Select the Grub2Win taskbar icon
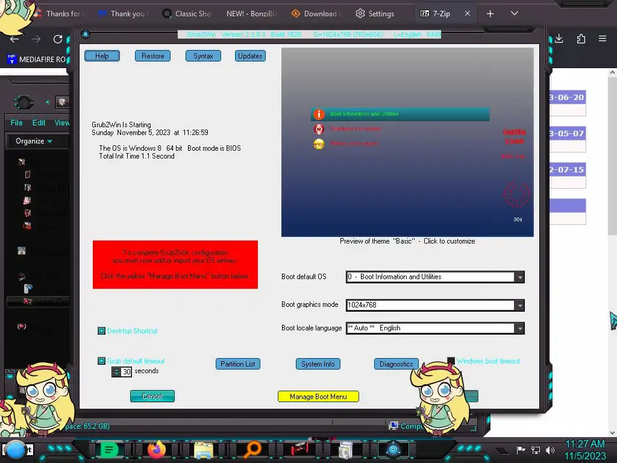 [x=393, y=450]
